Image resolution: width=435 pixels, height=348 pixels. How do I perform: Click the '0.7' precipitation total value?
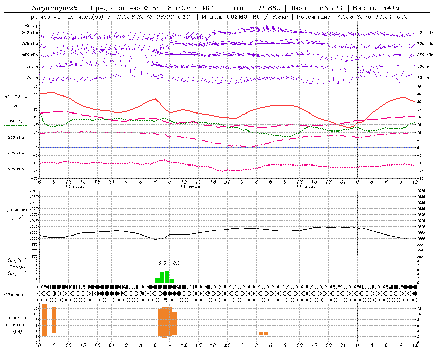click(177, 263)
